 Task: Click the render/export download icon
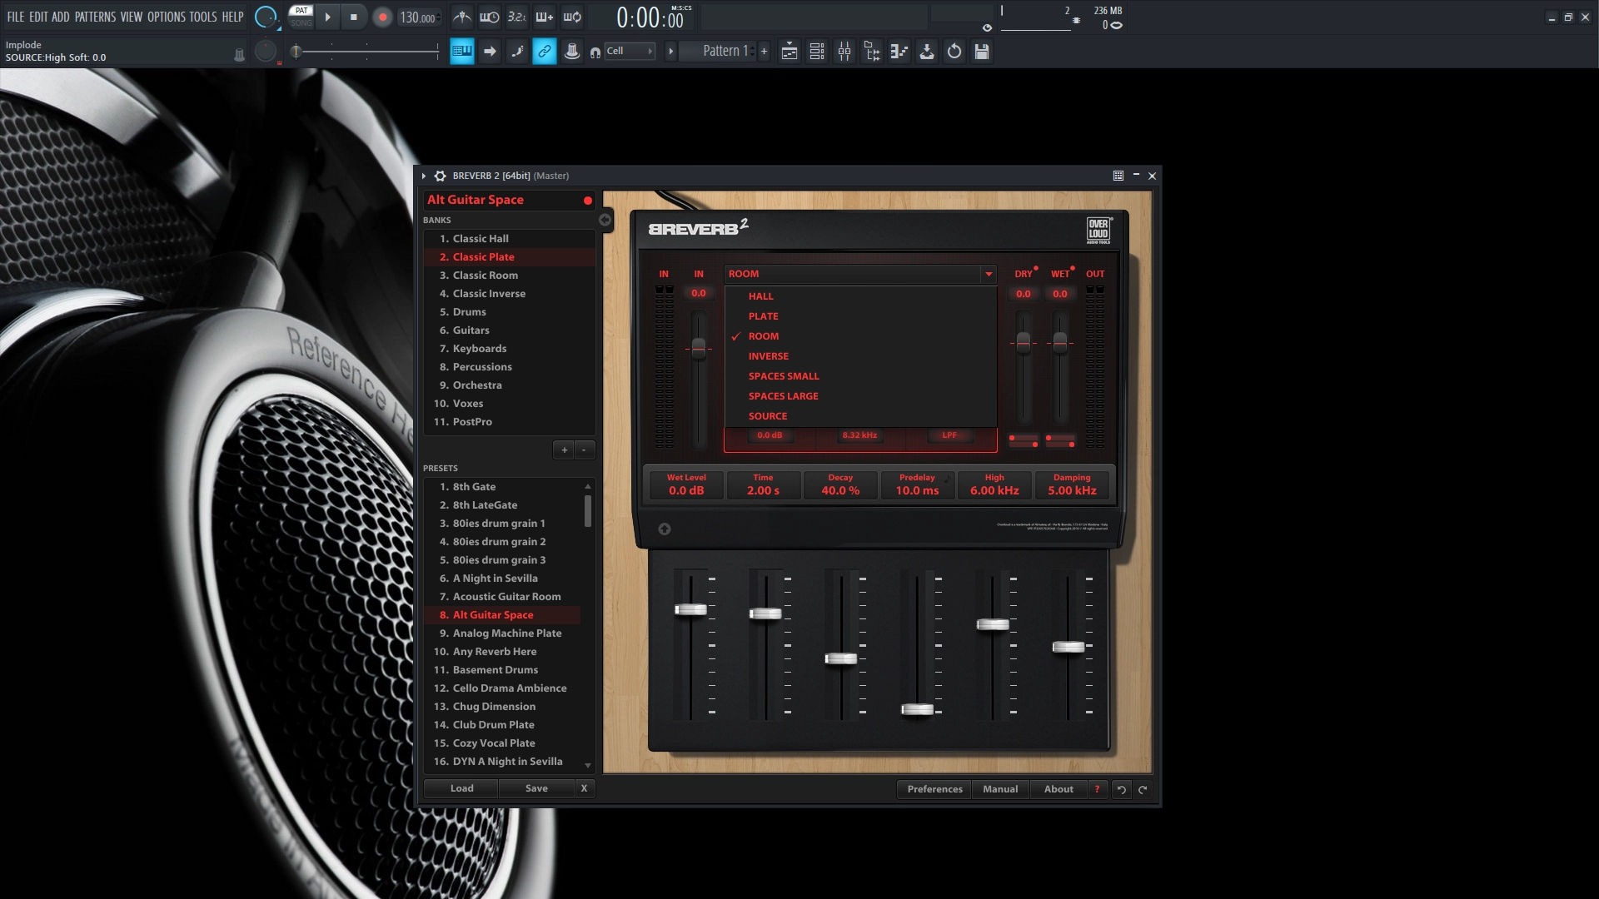click(x=927, y=52)
